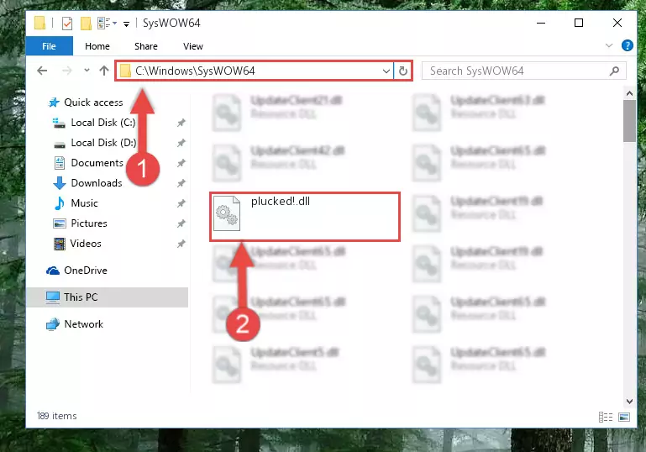Select Quick access in the navigation pane
This screenshot has height=452, width=646.
86,102
